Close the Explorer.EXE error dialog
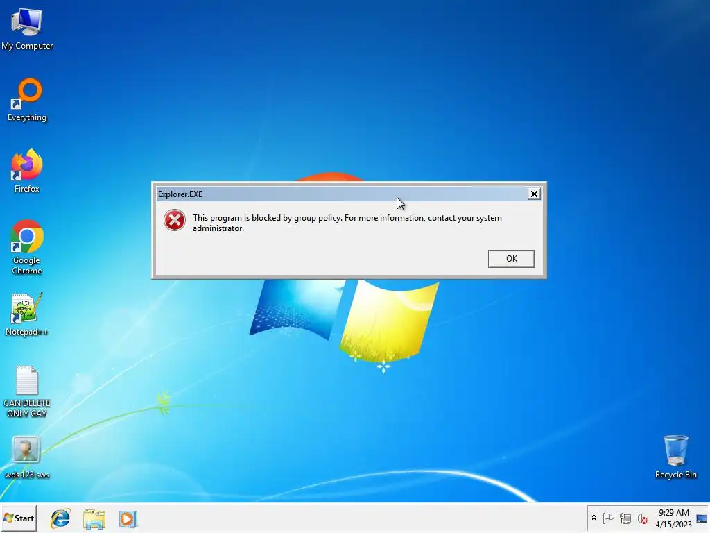 [x=534, y=194]
